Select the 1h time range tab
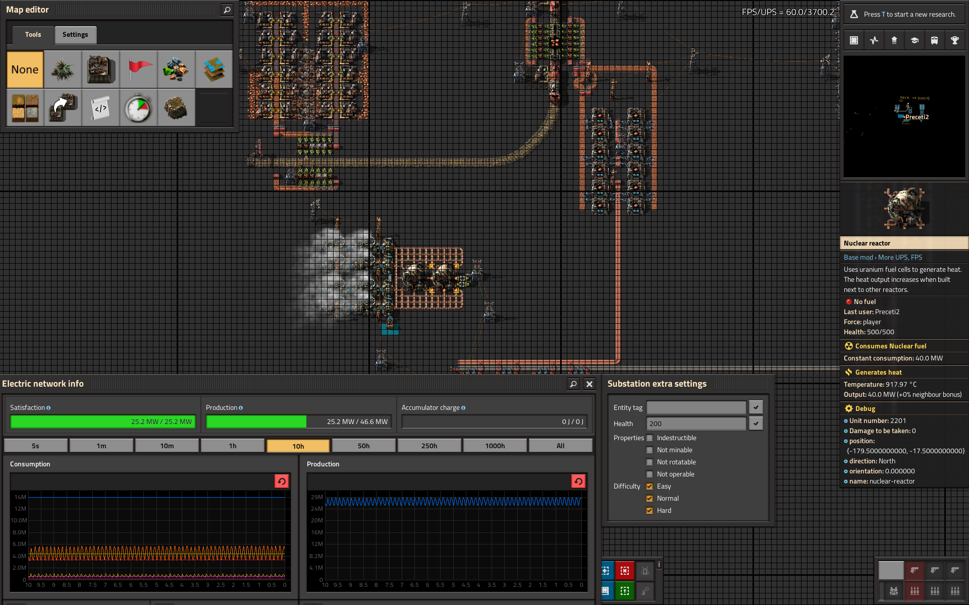The height and width of the screenshot is (605, 969). point(232,446)
